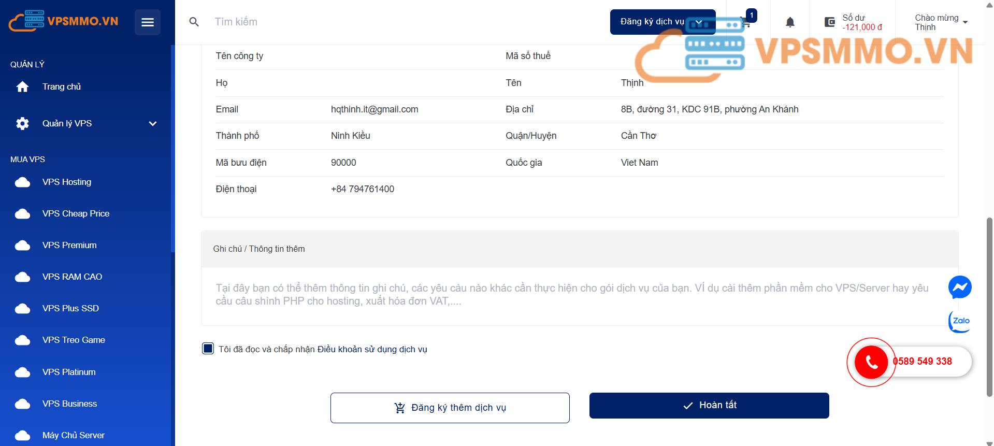Click the VPSMMO.VN sidebar logo
The width and height of the screenshot is (994, 446).
(x=63, y=21)
